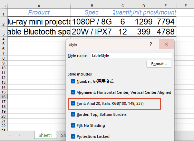Select row 22 header
The image size is (194, 141).
[x=3, y=126]
